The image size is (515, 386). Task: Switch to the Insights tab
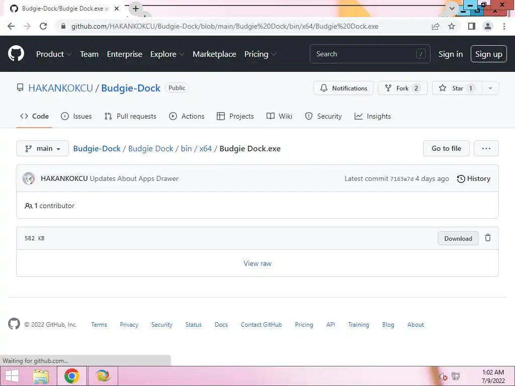coord(373,116)
